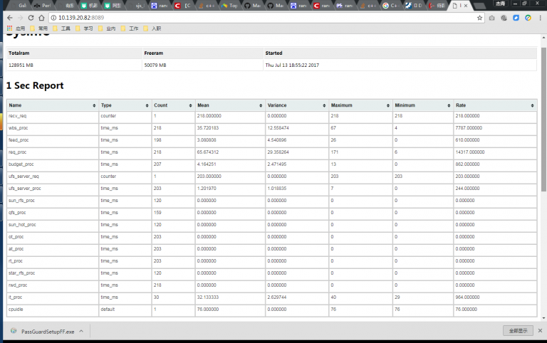Close the active browser tab
The image size is (547, 343).
coord(466,6)
